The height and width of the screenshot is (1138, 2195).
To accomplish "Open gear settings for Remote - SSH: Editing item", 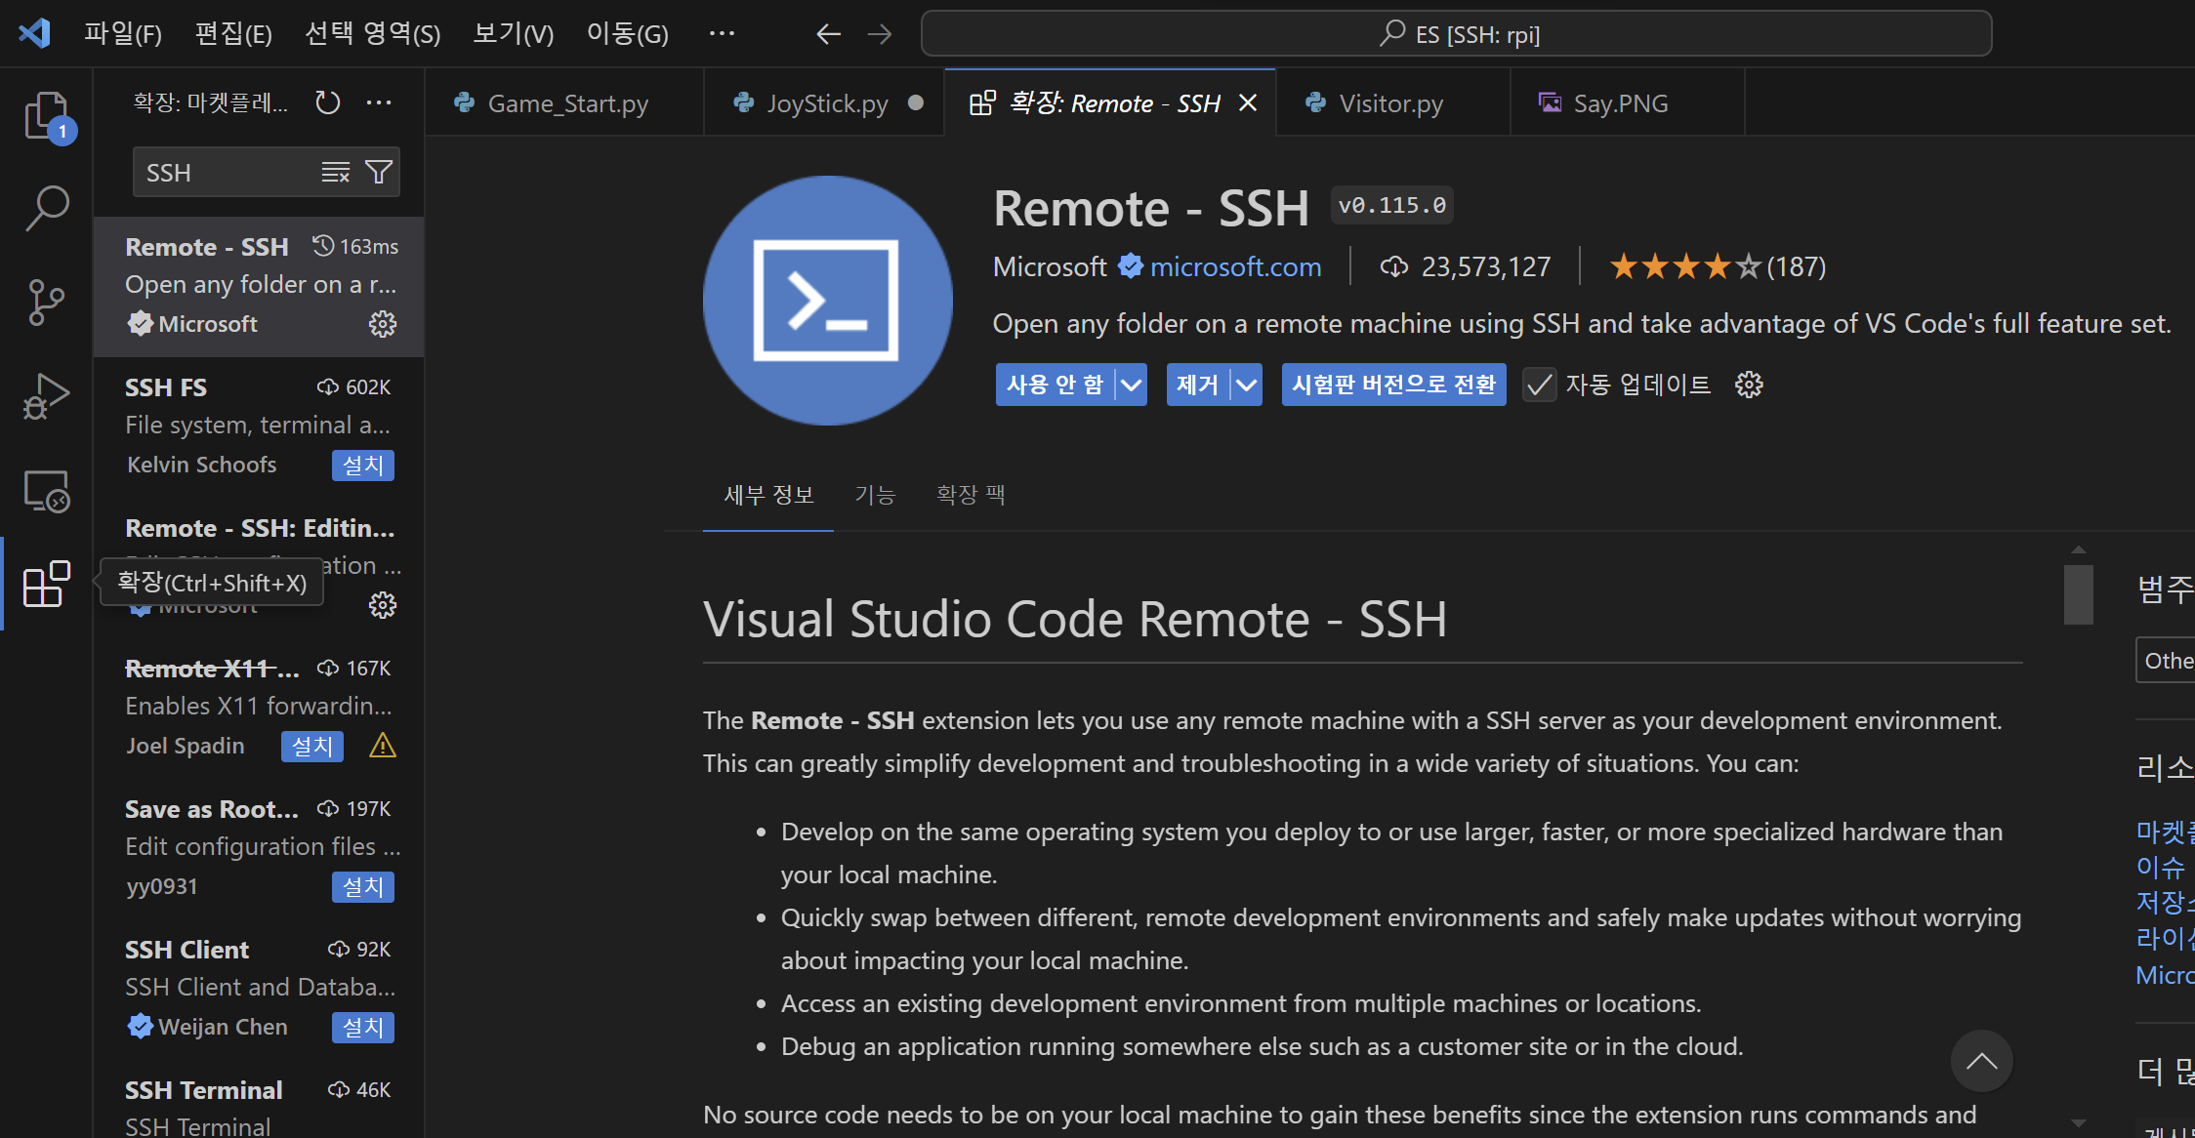I will [383, 605].
